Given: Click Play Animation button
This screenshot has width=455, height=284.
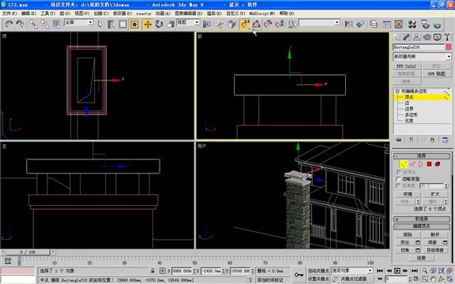Looking at the screenshot, I should [397, 271].
